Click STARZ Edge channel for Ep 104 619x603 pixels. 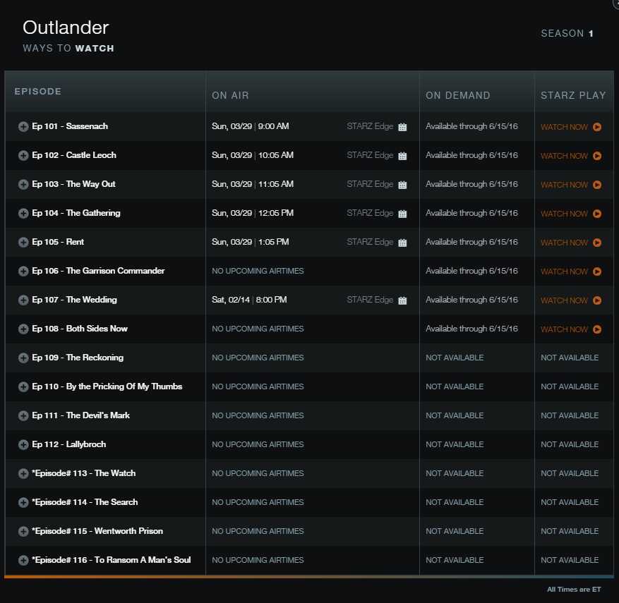[370, 213]
